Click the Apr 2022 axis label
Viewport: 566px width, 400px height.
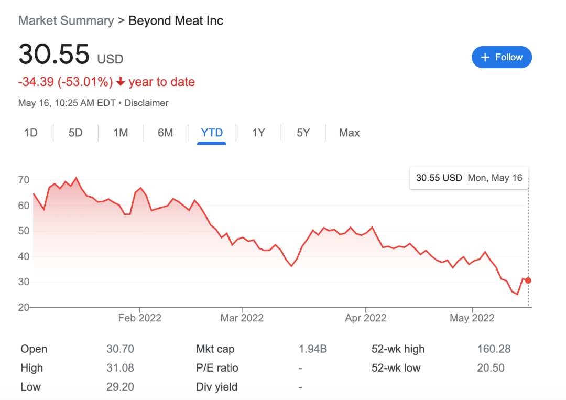[x=365, y=318]
